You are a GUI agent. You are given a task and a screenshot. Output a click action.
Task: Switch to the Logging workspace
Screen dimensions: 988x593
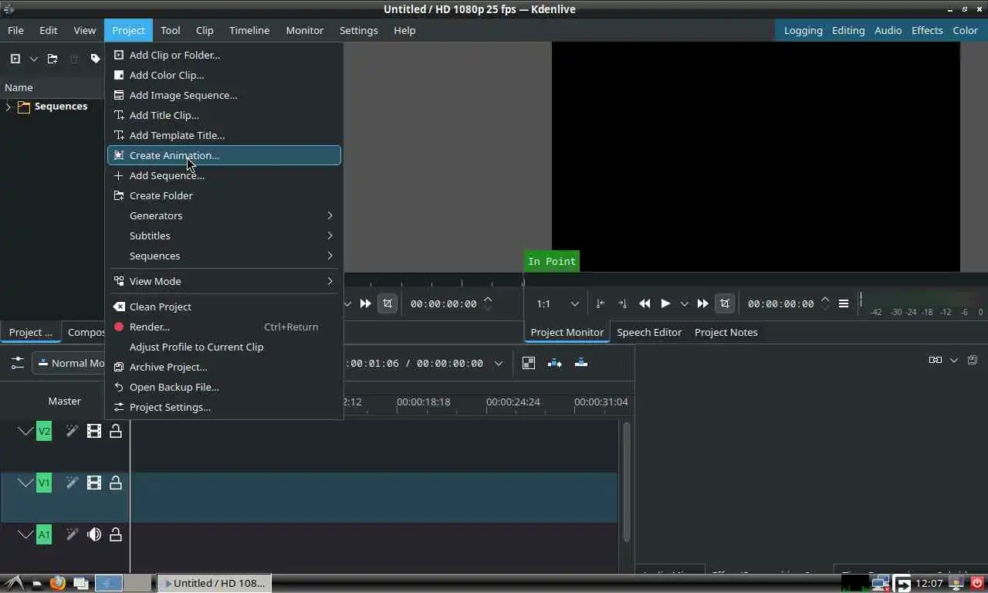pyautogui.click(x=803, y=30)
